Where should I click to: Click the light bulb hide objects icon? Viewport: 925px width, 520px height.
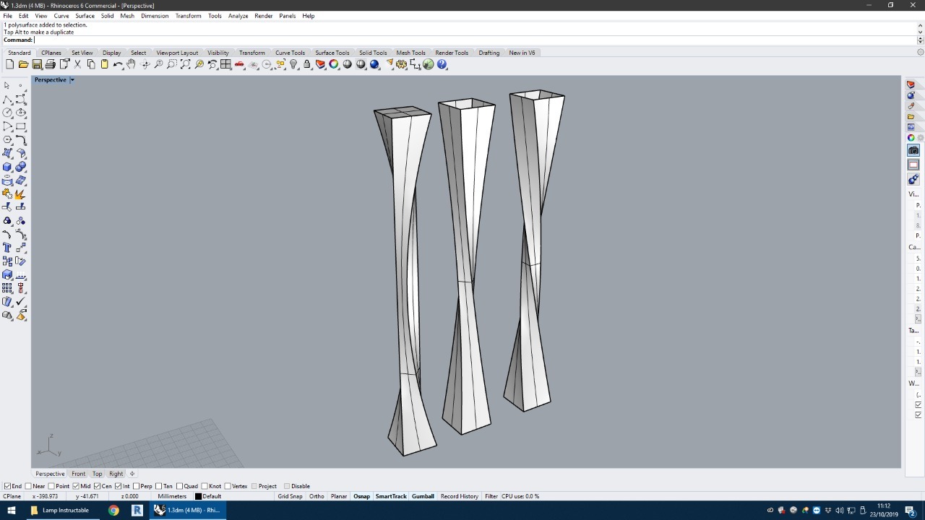pos(293,64)
